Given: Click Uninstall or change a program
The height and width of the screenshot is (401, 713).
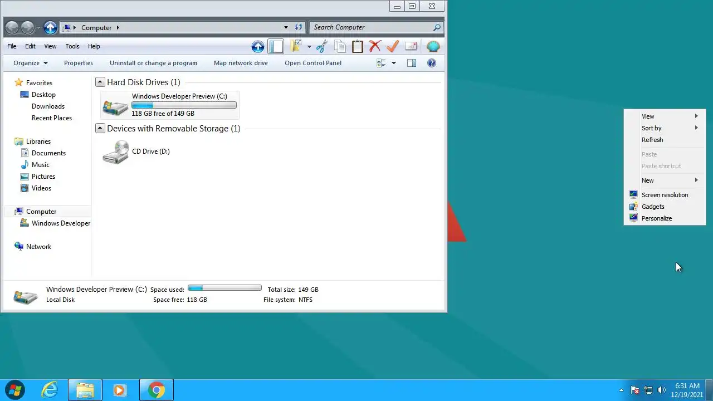Looking at the screenshot, I should [153, 63].
